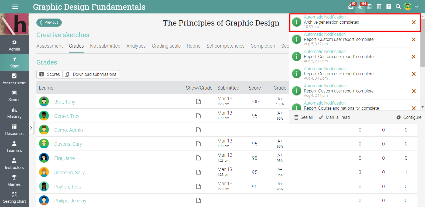Go back with the Previous button
The image size is (425, 207).
[49, 22]
